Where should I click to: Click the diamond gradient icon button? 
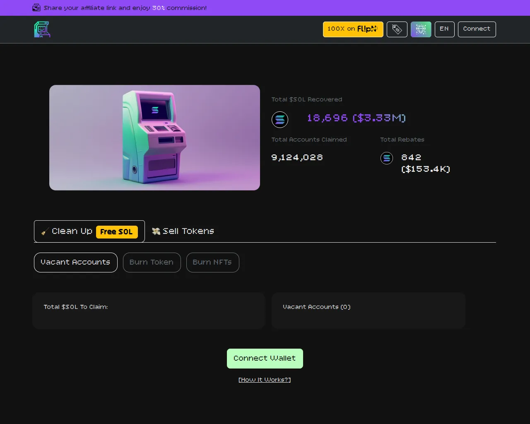421,29
